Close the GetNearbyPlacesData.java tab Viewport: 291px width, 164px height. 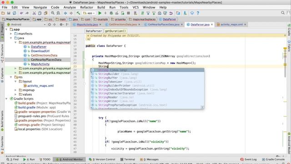(182, 24)
